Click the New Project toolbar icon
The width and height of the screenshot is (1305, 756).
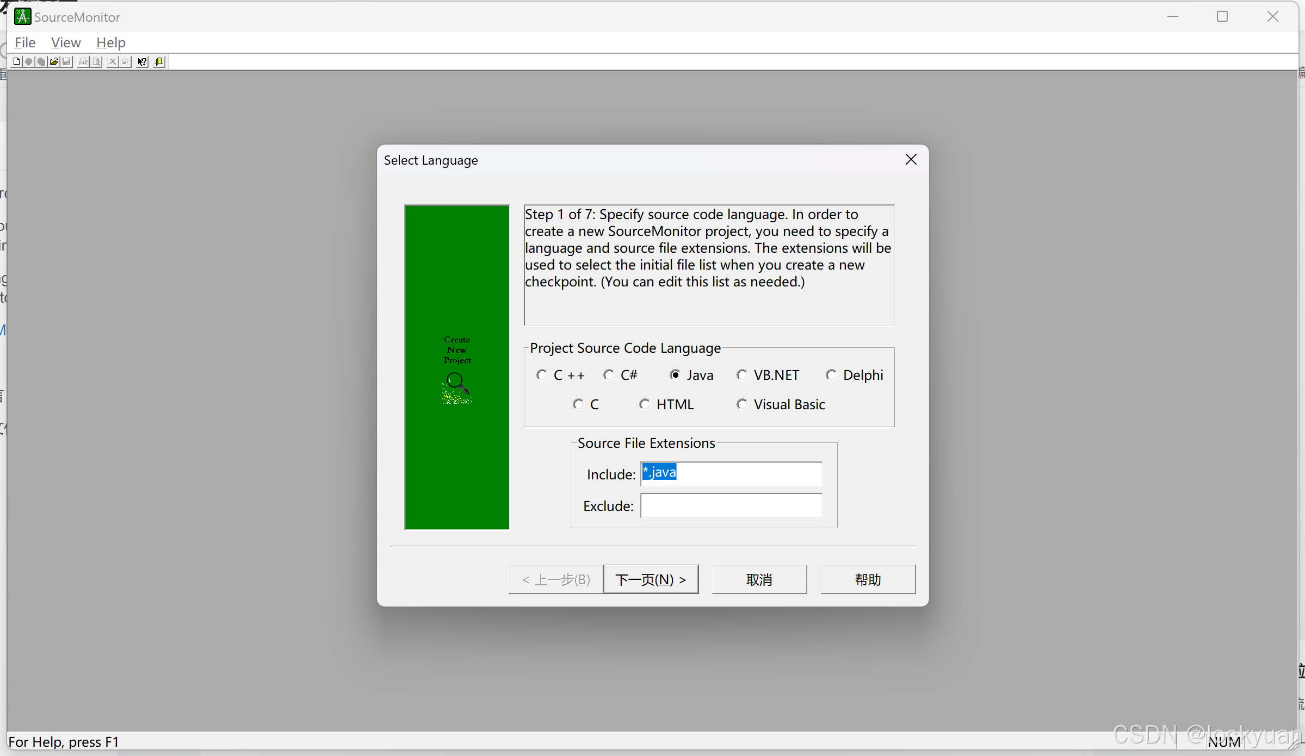(x=16, y=61)
